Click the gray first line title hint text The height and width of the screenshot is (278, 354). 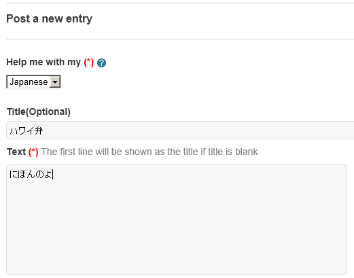pyautogui.click(x=149, y=152)
